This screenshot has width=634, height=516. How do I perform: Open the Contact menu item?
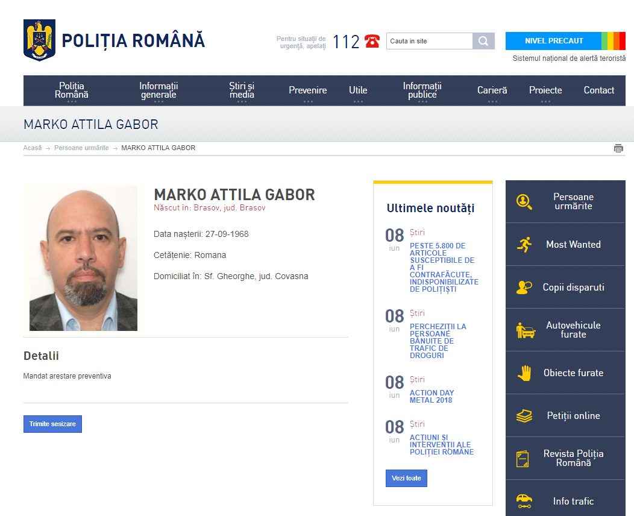tap(598, 90)
